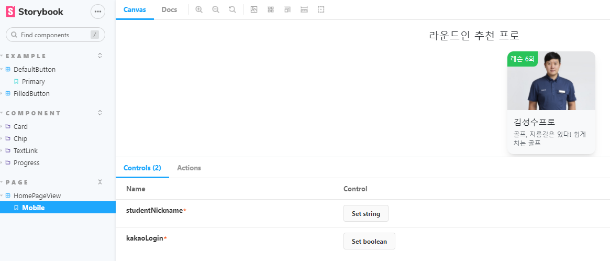Click Set boolean for kakaoLogin
The width and height of the screenshot is (610, 261).
(x=369, y=241)
